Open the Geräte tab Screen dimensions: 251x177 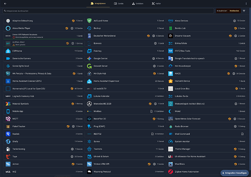[118, 3]
